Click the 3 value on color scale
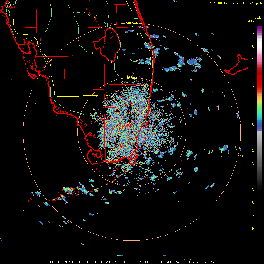Viewport: 264px width, 264px height. point(253,85)
